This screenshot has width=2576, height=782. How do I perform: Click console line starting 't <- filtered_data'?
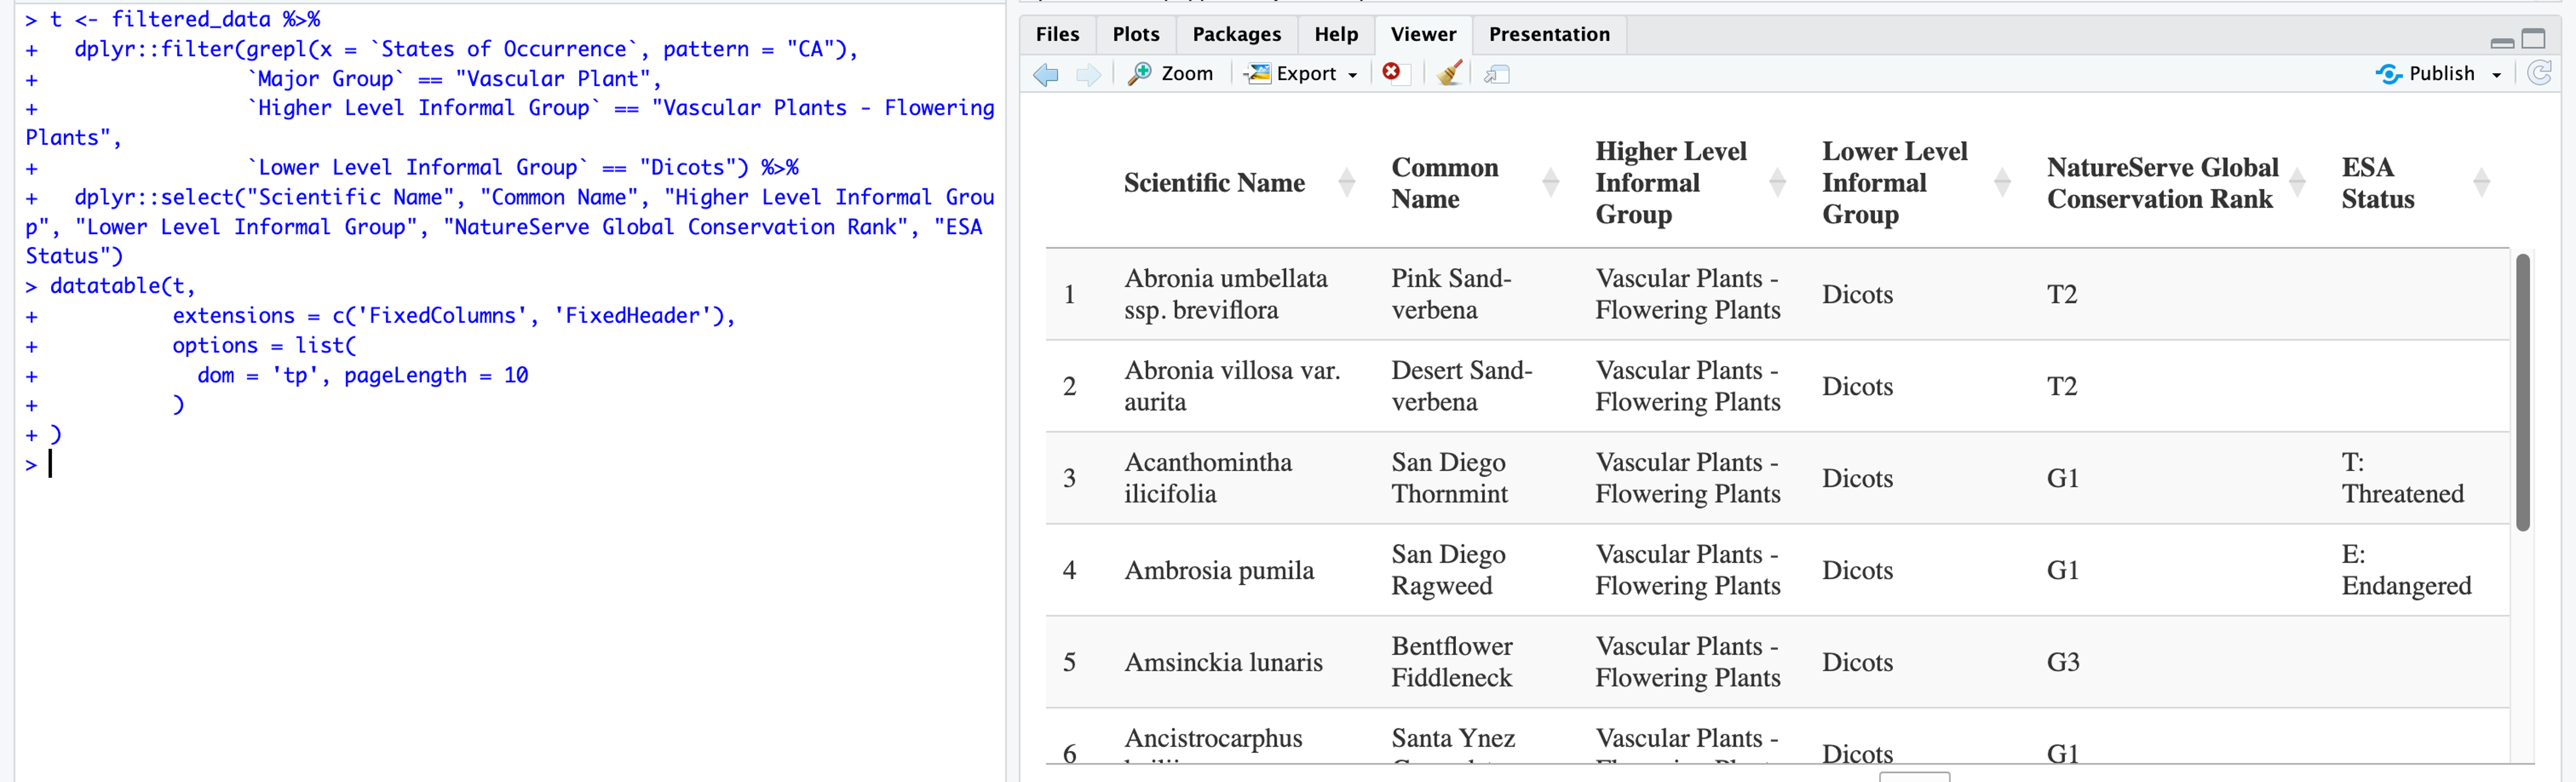click(x=185, y=19)
